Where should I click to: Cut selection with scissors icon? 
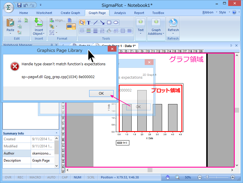(x=19, y=20)
